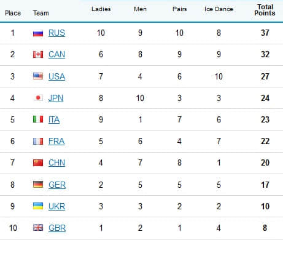
Task: Click the Chinese flag icon
Action: (38, 163)
